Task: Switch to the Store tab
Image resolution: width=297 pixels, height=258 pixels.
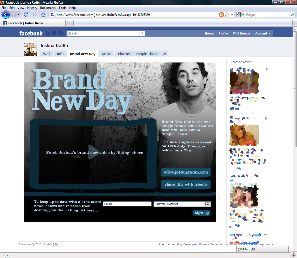Action: coord(107,54)
